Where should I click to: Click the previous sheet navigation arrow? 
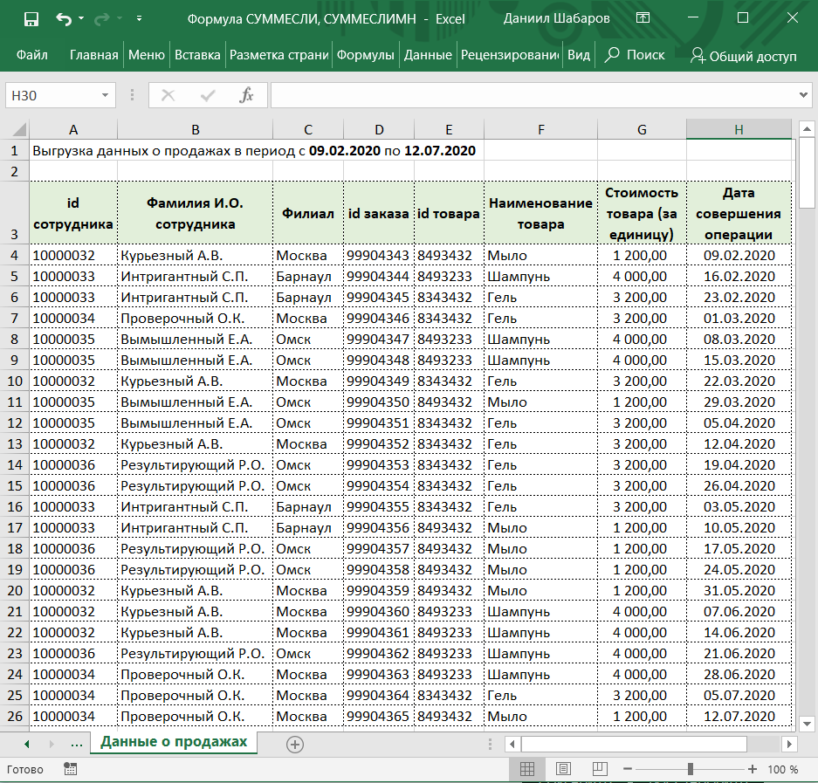pos(26,744)
